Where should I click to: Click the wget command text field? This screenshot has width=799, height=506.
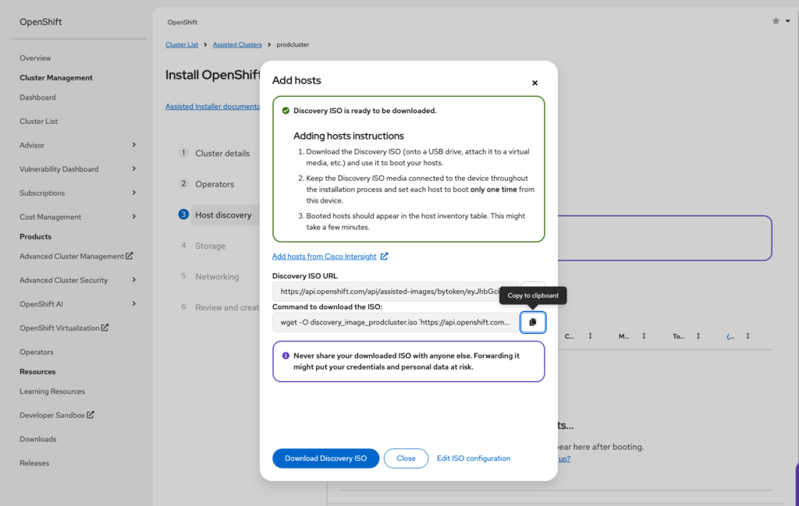395,322
